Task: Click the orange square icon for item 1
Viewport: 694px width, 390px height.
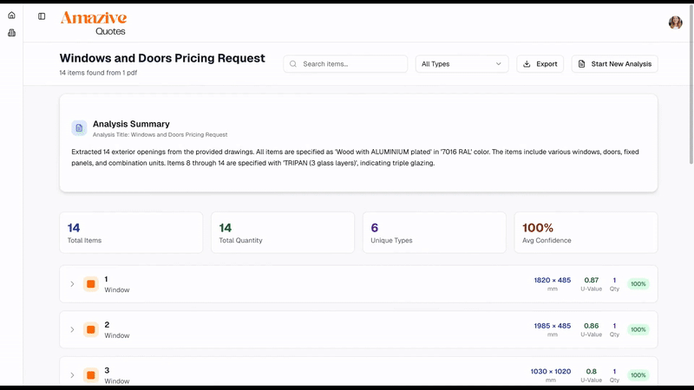Action: click(91, 284)
